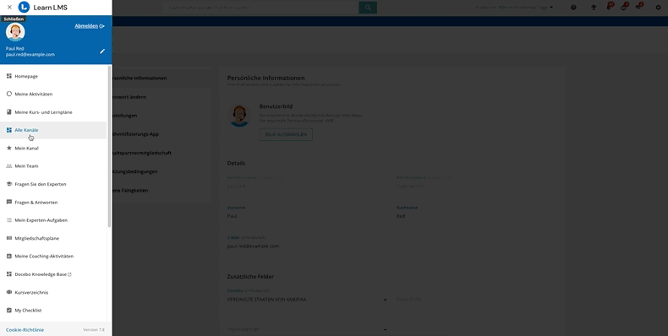Click the sidebar vertical scrollbar
The image size is (668, 336).
coord(109,146)
